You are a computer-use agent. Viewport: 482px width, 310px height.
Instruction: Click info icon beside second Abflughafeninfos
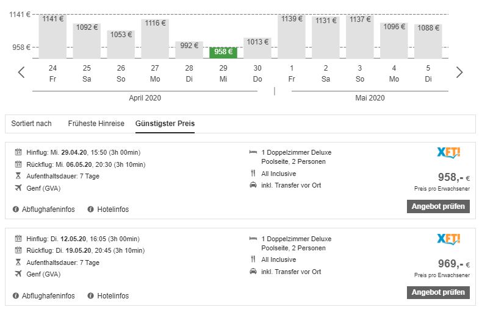[16, 296]
